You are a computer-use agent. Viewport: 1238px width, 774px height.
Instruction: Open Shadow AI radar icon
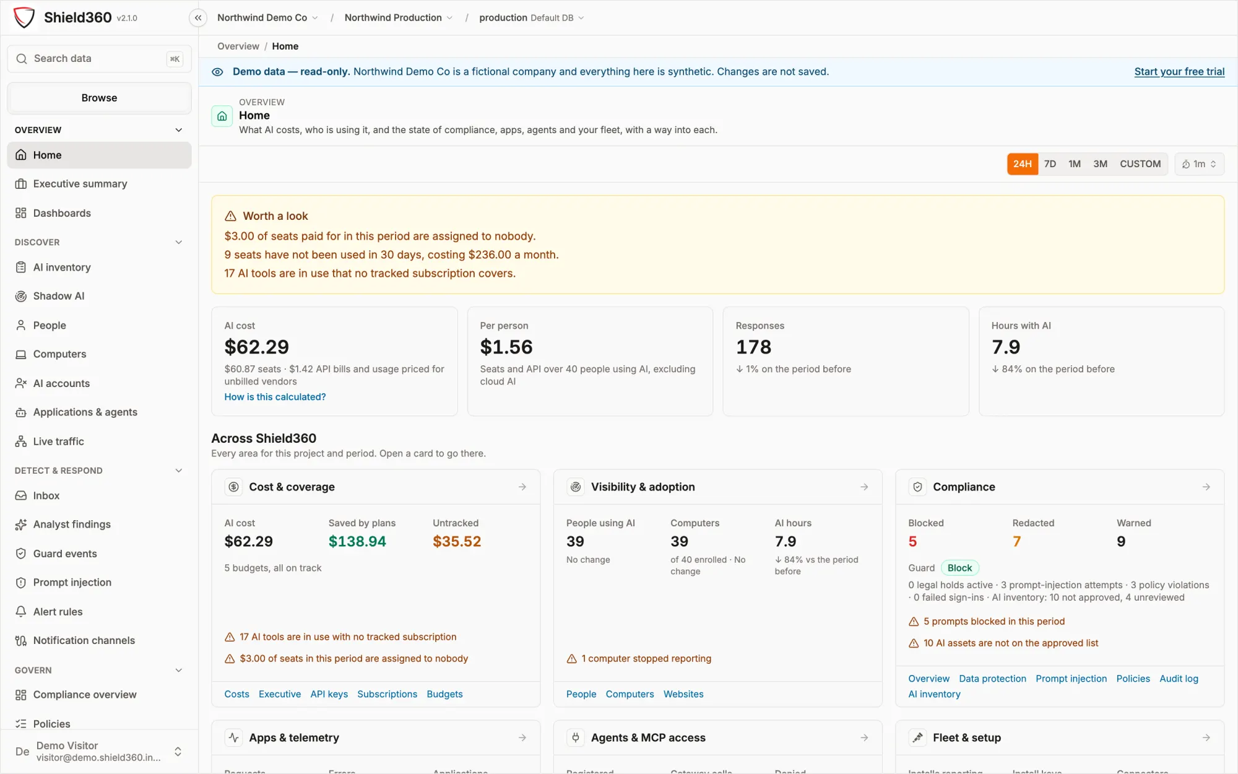tap(21, 296)
